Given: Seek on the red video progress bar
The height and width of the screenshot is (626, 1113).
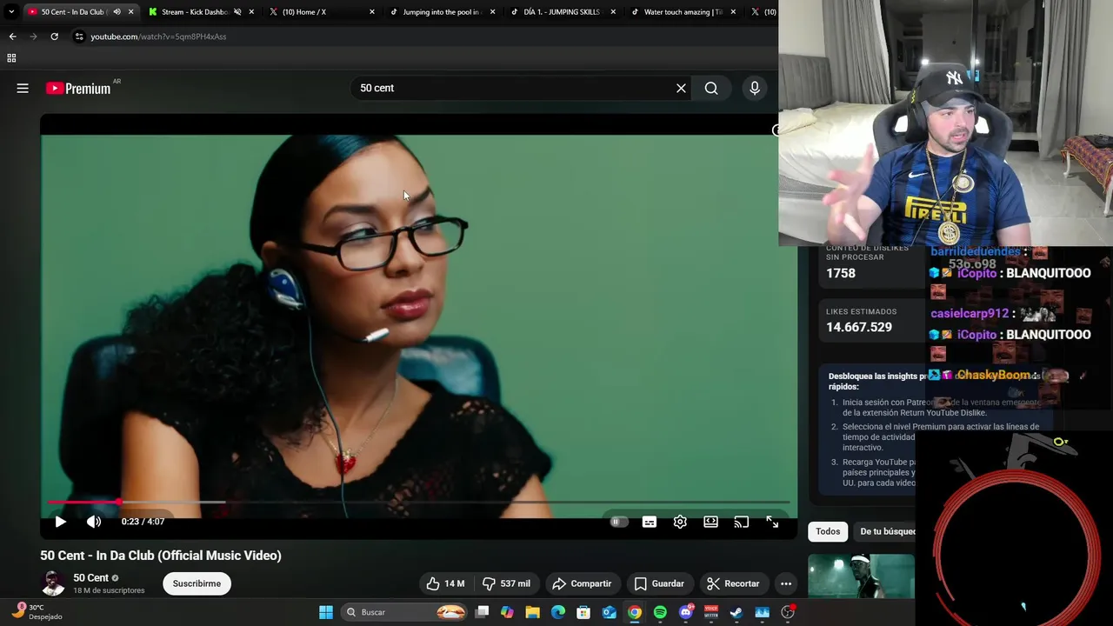Looking at the screenshot, I should click(419, 503).
